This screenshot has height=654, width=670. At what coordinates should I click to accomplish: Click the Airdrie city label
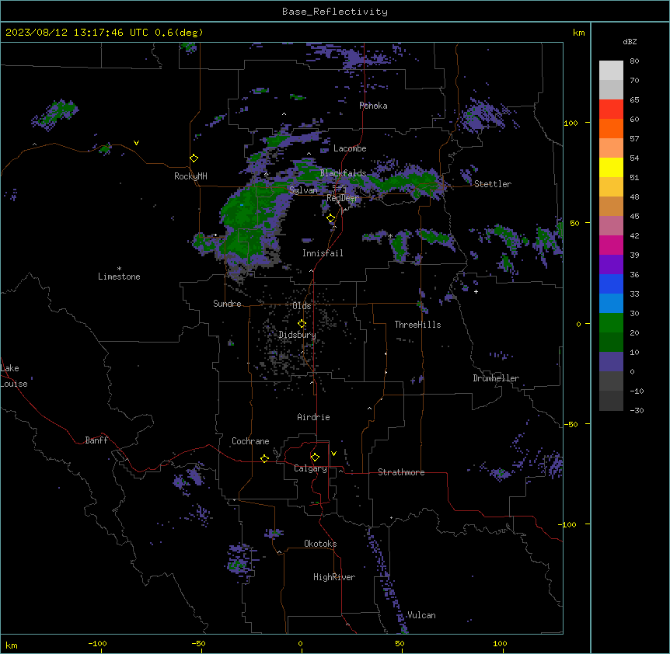pos(313,417)
